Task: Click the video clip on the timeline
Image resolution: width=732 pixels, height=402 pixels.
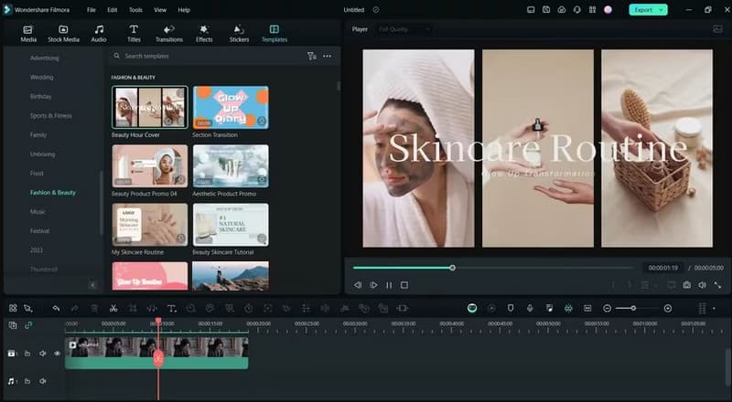Action: tap(156, 353)
